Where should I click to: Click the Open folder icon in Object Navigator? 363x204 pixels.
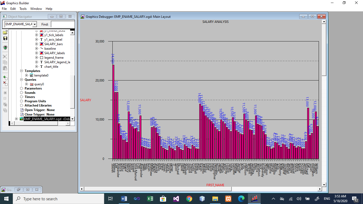click(x=5, y=33)
